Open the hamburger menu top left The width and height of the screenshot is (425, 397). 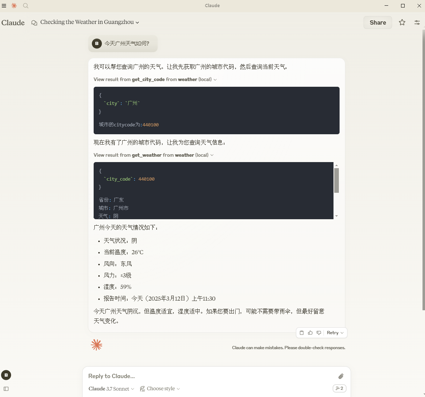pos(4,6)
